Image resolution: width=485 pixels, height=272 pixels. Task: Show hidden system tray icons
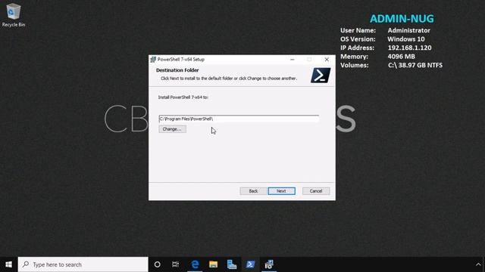click(478, 264)
